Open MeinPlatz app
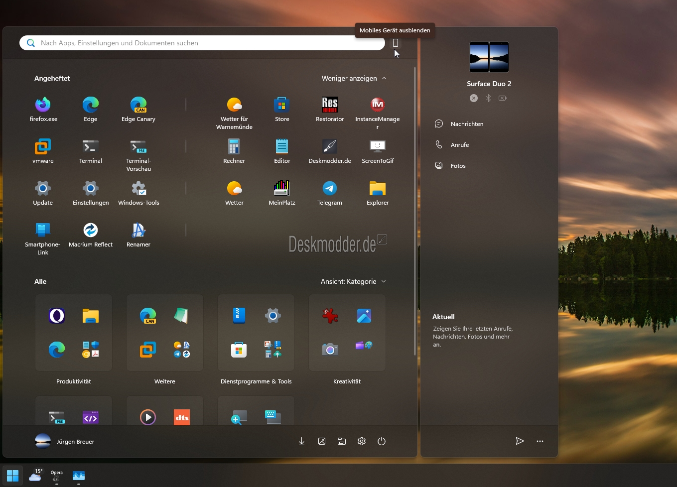This screenshot has height=487, width=677. (282, 193)
